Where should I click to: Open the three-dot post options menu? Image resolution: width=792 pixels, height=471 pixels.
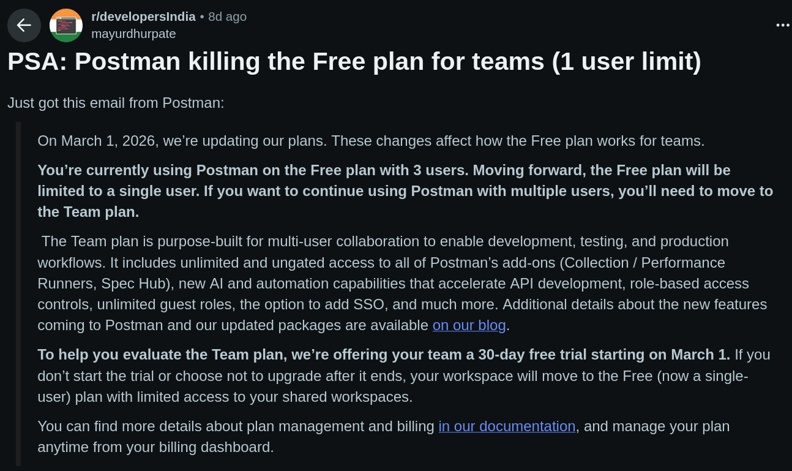coord(782,25)
